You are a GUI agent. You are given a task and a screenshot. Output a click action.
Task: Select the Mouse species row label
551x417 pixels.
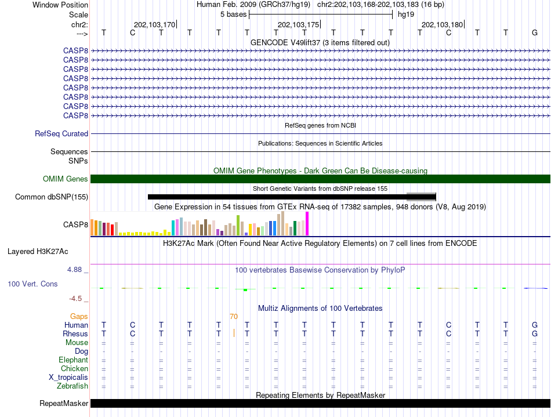tap(77, 343)
